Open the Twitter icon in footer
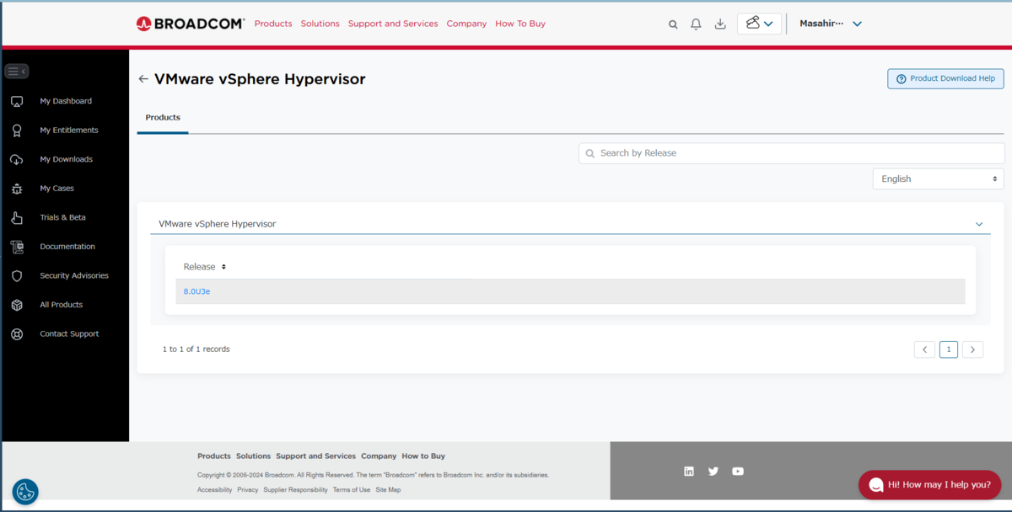This screenshot has width=1012, height=512. pos(713,472)
